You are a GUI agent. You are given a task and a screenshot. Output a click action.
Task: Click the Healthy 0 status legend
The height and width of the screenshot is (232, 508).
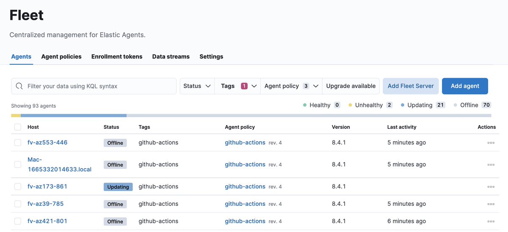(322, 105)
